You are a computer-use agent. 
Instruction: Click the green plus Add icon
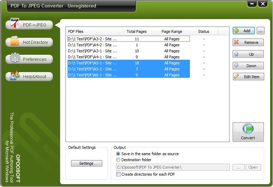click(237, 31)
